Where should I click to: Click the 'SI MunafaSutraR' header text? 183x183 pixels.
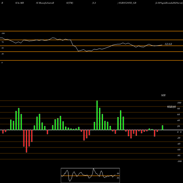[45, 3]
